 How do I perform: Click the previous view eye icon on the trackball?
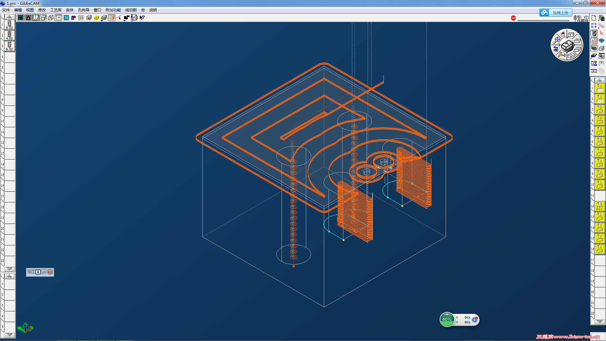tap(556, 49)
